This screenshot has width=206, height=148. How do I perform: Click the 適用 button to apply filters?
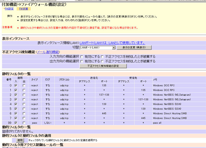tap(19, 140)
